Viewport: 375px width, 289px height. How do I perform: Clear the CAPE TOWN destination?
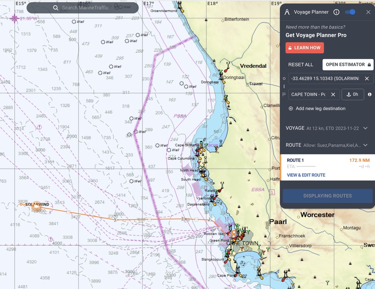pyautogui.click(x=333, y=95)
